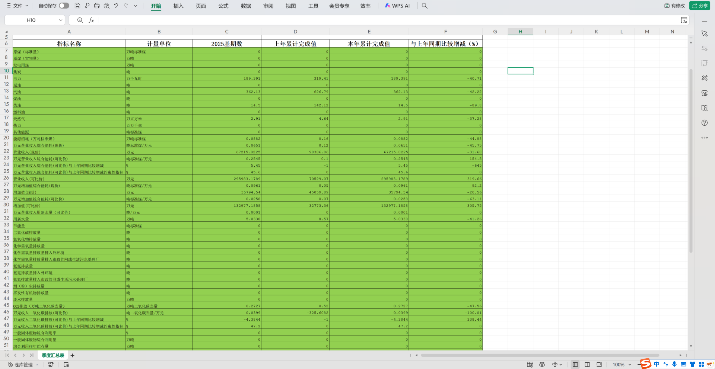The image size is (715, 369).
Task: Click the three-dot more icon in the right sidebar
Action: coord(705,138)
